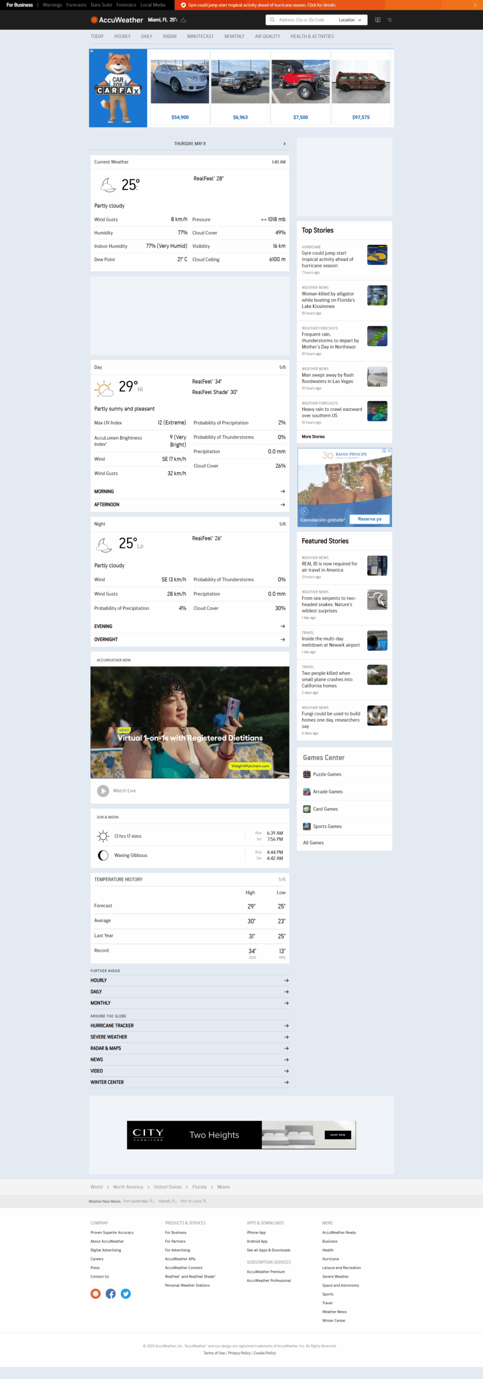The height and width of the screenshot is (1379, 483).
Task: Go to next day using date arrow
Action: (x=284, y=144)
